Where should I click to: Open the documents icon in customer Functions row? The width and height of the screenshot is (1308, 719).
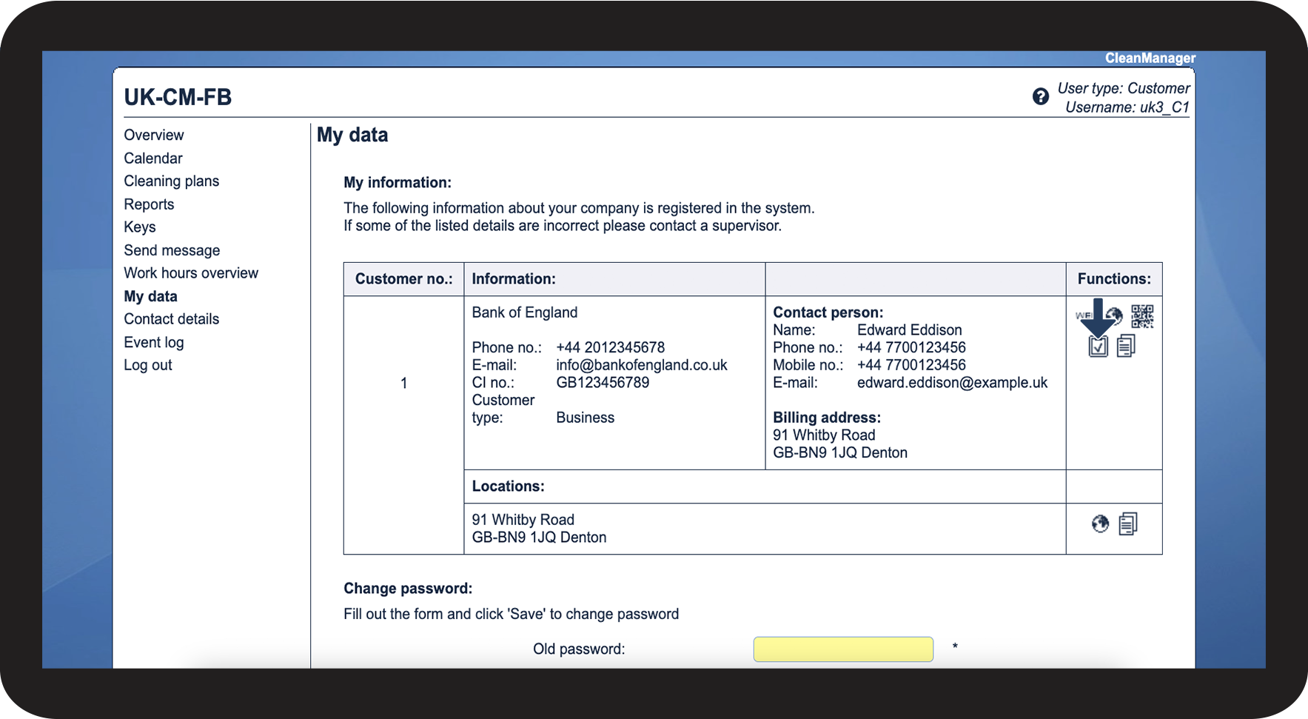tap(1126, 346)
